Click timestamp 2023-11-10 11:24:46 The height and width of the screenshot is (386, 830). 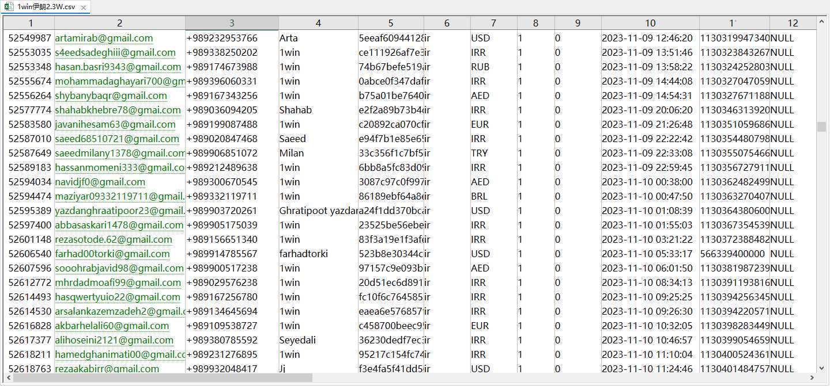click(650, 369)
